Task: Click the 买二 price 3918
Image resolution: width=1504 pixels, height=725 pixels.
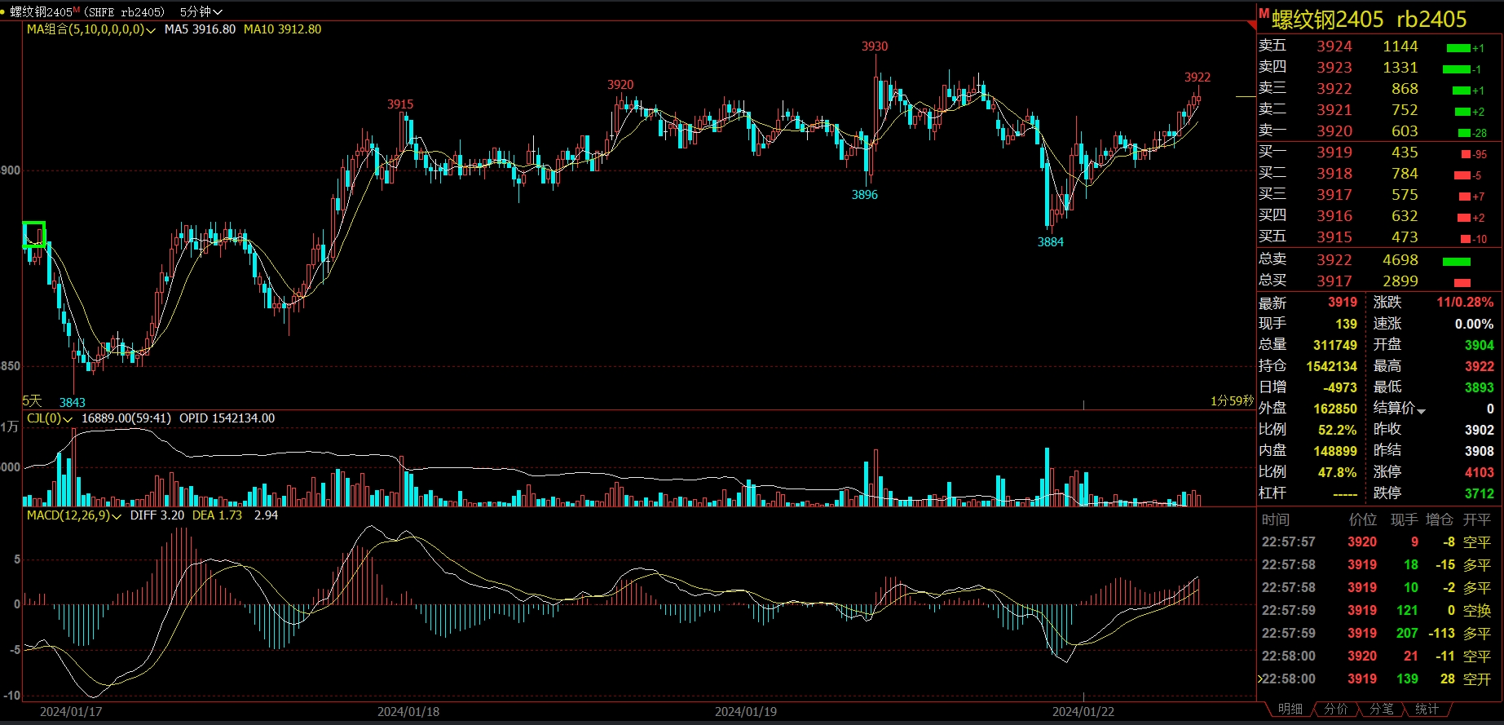Action: click(1334, 174)
